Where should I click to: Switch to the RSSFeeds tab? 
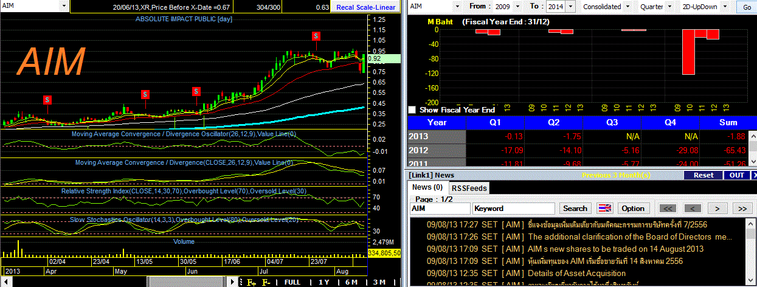click(469, 188)
